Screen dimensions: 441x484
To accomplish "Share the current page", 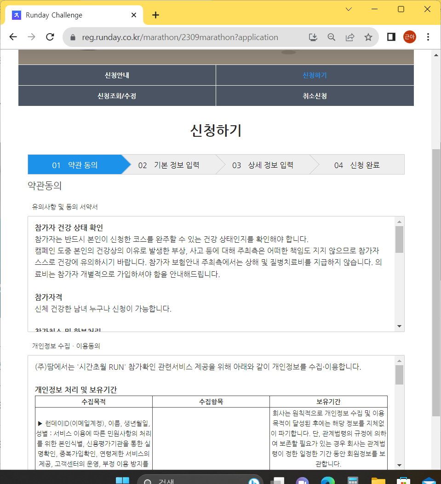I will tap(349, 37).
